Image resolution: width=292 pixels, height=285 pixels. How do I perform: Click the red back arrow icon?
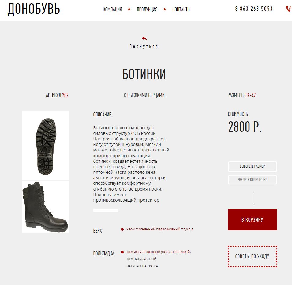point(144,38)
